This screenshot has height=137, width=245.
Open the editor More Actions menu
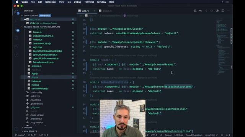coord(228,11)
